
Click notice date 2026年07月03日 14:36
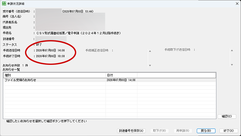point(121,80)
